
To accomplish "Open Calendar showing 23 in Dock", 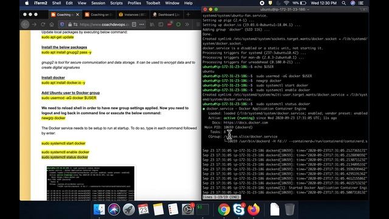I will coord(143,209).
